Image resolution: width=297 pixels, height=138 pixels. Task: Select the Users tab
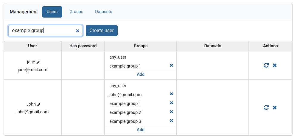tap(52, 12)
